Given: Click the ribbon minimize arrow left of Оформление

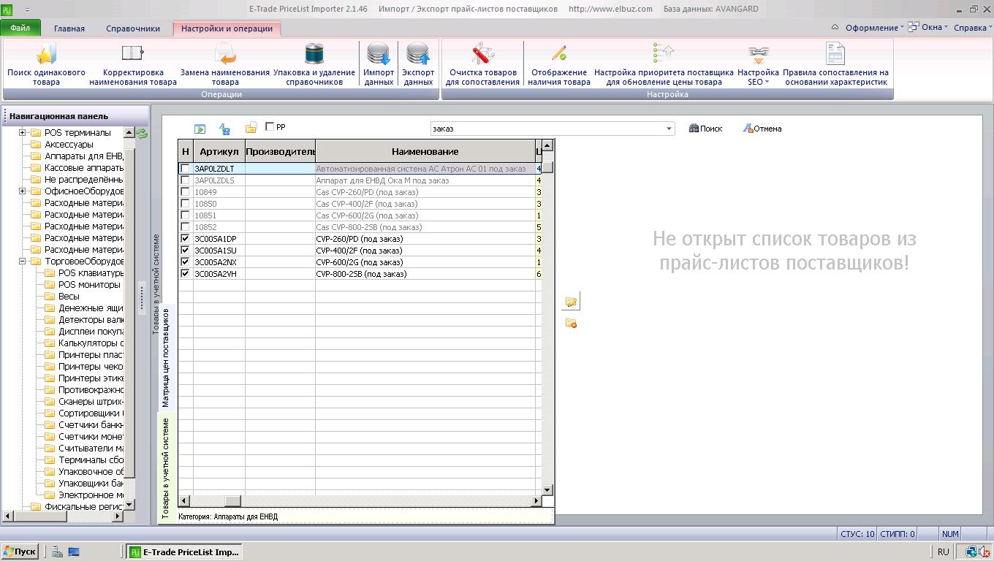Looking at the screenshot, I should [835, 28].
